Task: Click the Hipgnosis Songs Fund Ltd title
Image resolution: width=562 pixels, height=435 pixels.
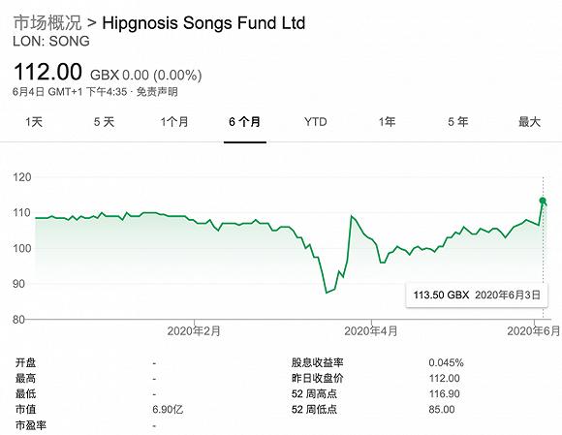Action: coord(203,23)
